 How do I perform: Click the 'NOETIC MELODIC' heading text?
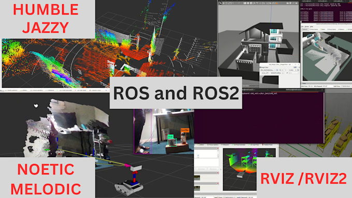(46, 179)
